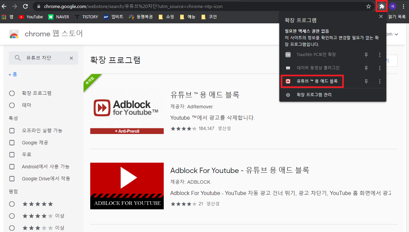
Task: Open the YouTube bookmark
Action: [31, 17]
